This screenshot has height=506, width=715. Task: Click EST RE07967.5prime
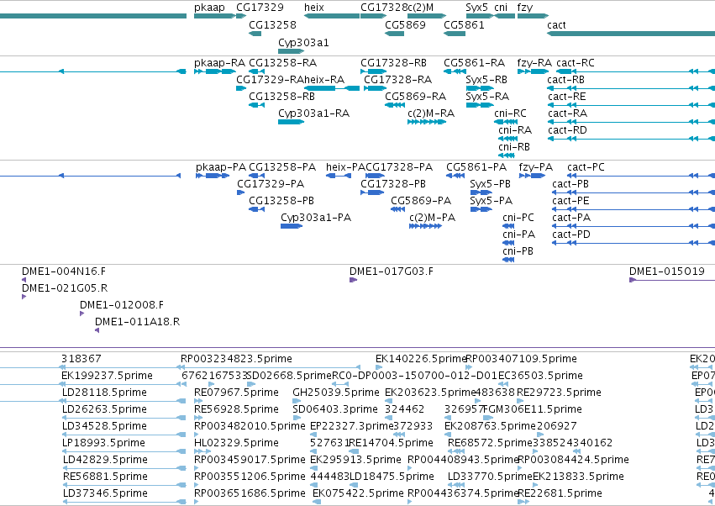[x=198, y=401]
